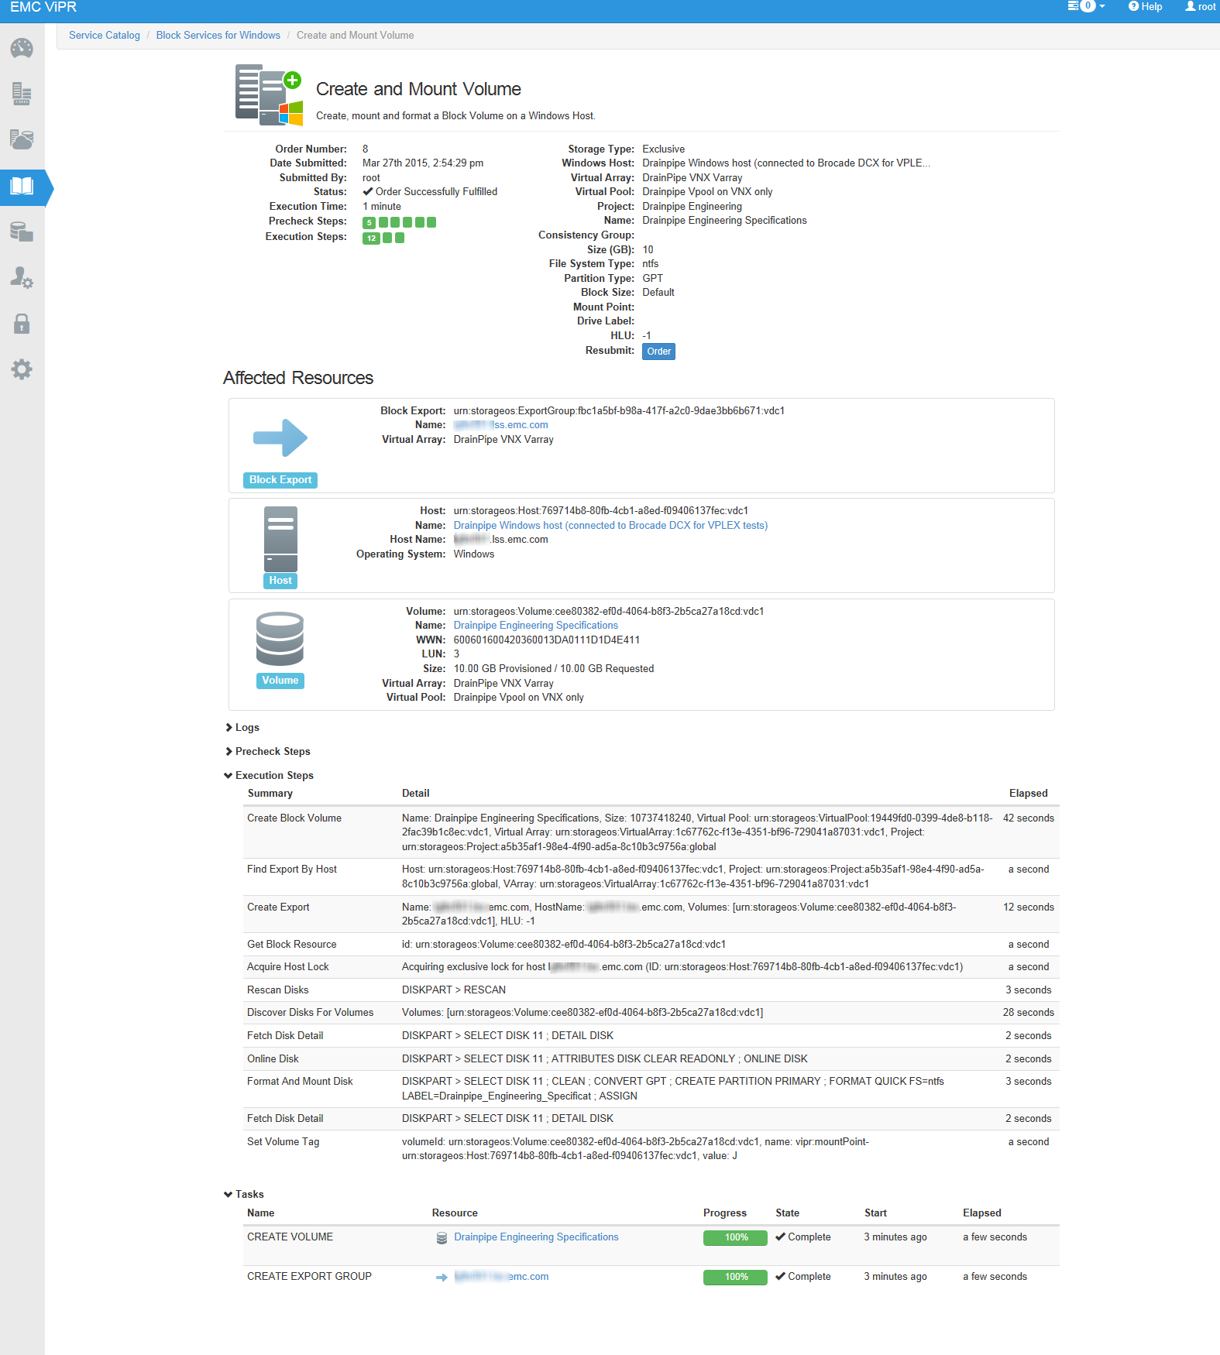The height and width of the screenshot is (1355, 1220).
Task: Click the Set Volume Tag step
Action: pos(284,1142)
